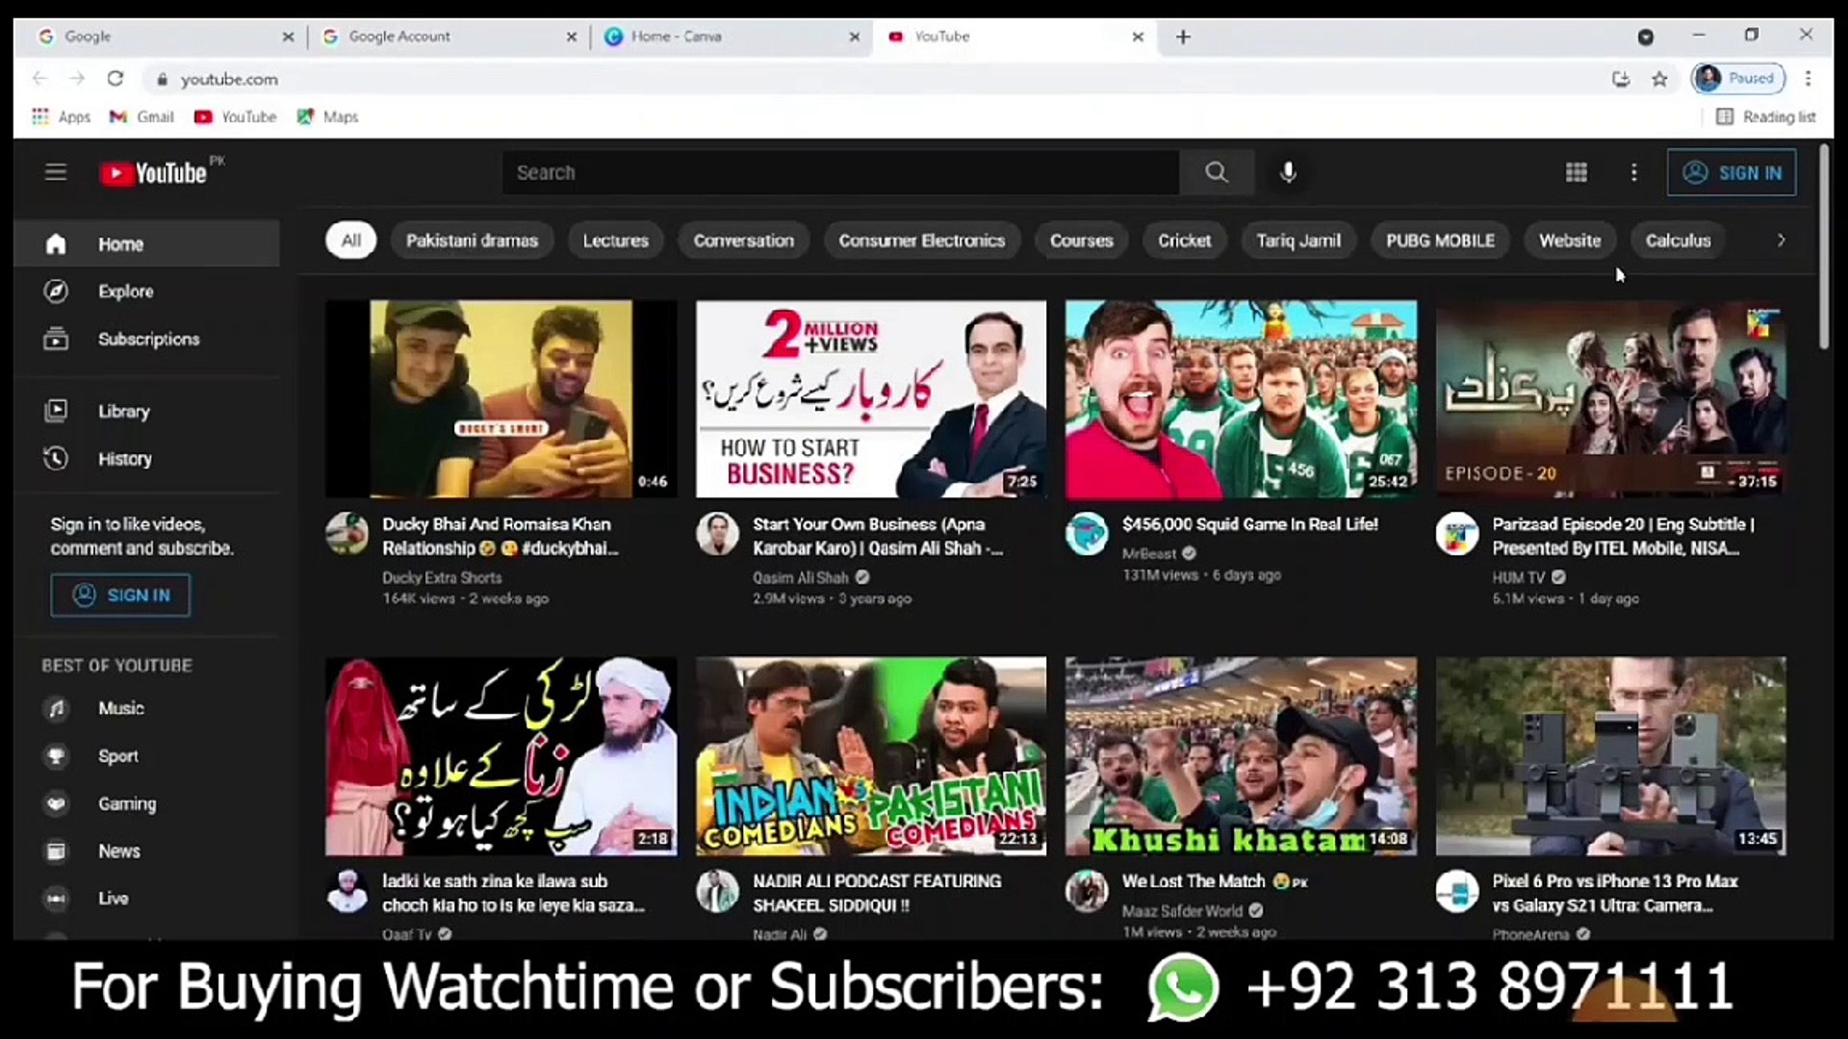Toggle the bookmark star for youtube.com
Viewport: 1848px width, 1039px height.
pos(1659,80)
